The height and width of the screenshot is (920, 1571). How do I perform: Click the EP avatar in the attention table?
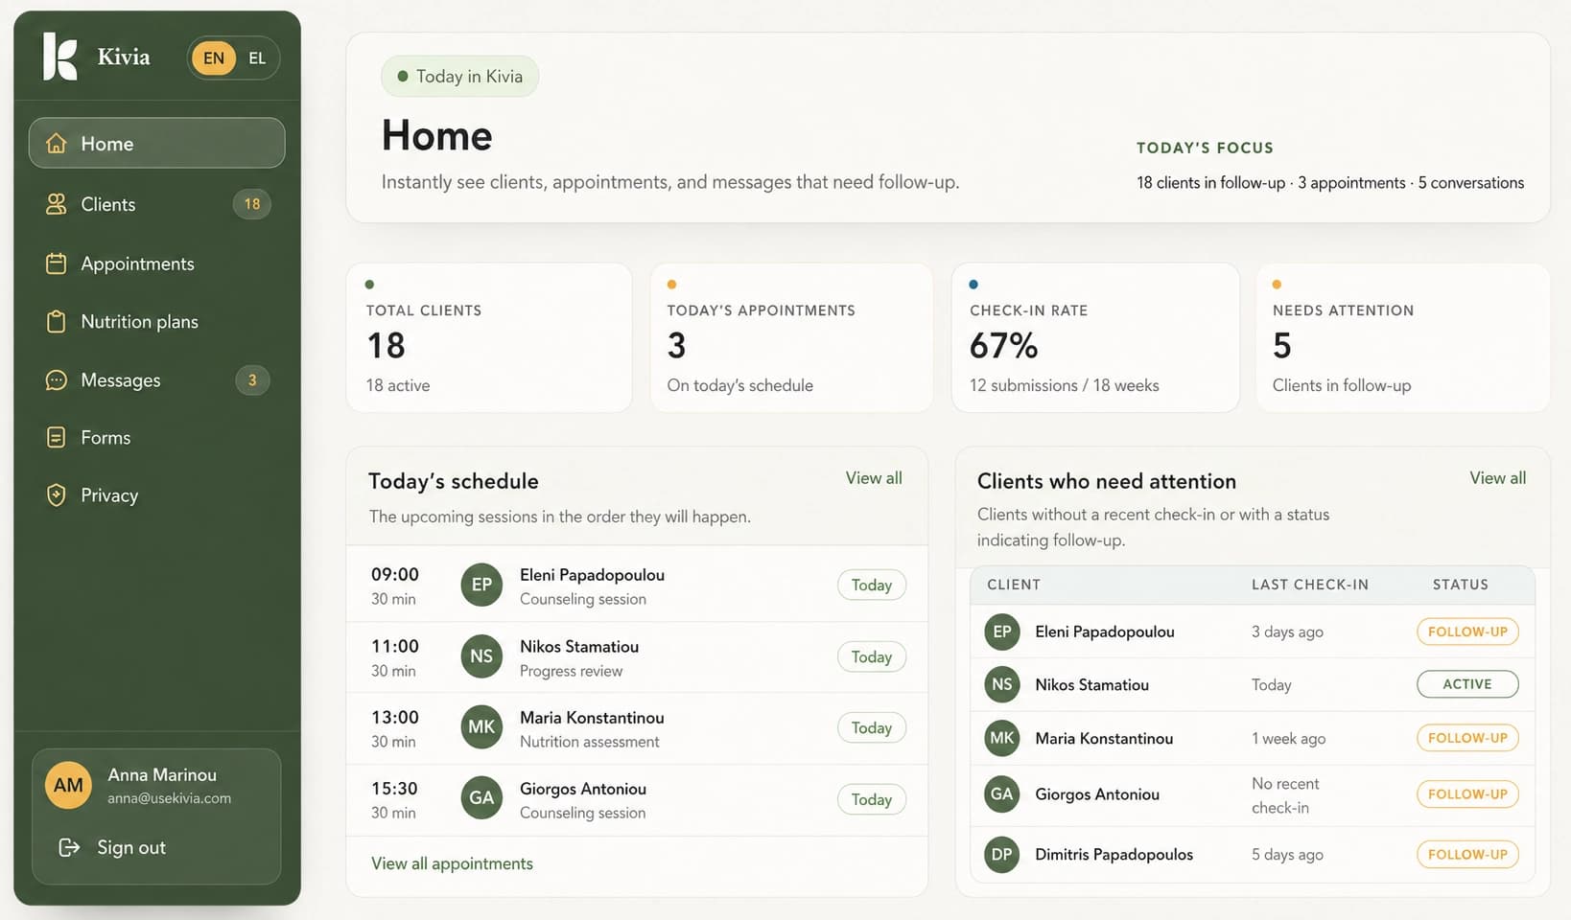(1002, 632)
